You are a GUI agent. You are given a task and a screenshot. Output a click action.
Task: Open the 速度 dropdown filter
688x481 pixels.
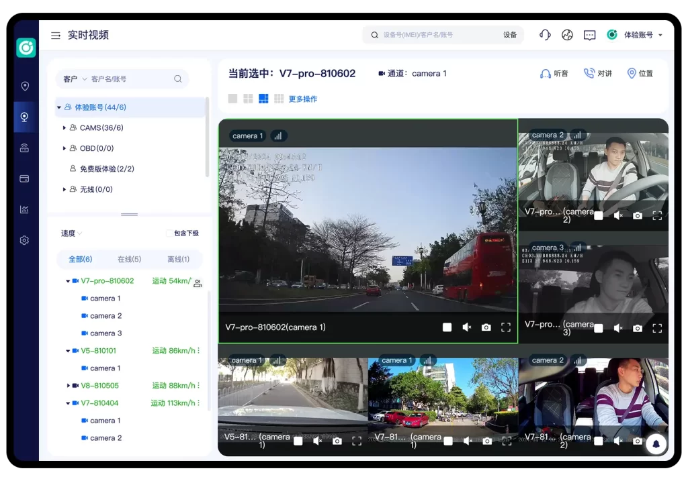click(x=71, y=233)
